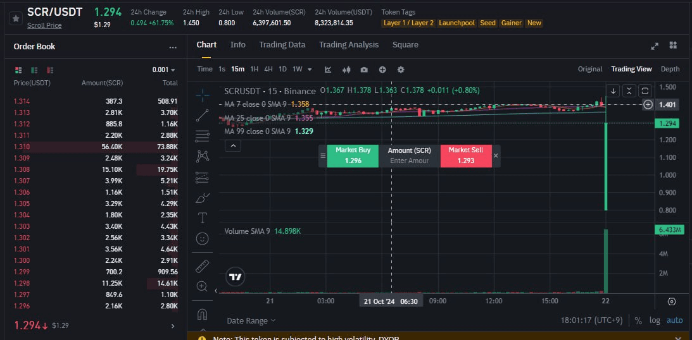Change the candlestick chart style

tap(346, 70)
